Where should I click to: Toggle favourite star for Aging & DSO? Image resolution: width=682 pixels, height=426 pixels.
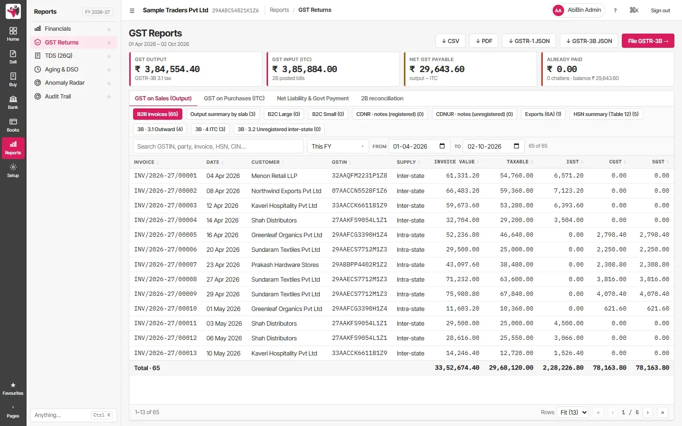109,70
